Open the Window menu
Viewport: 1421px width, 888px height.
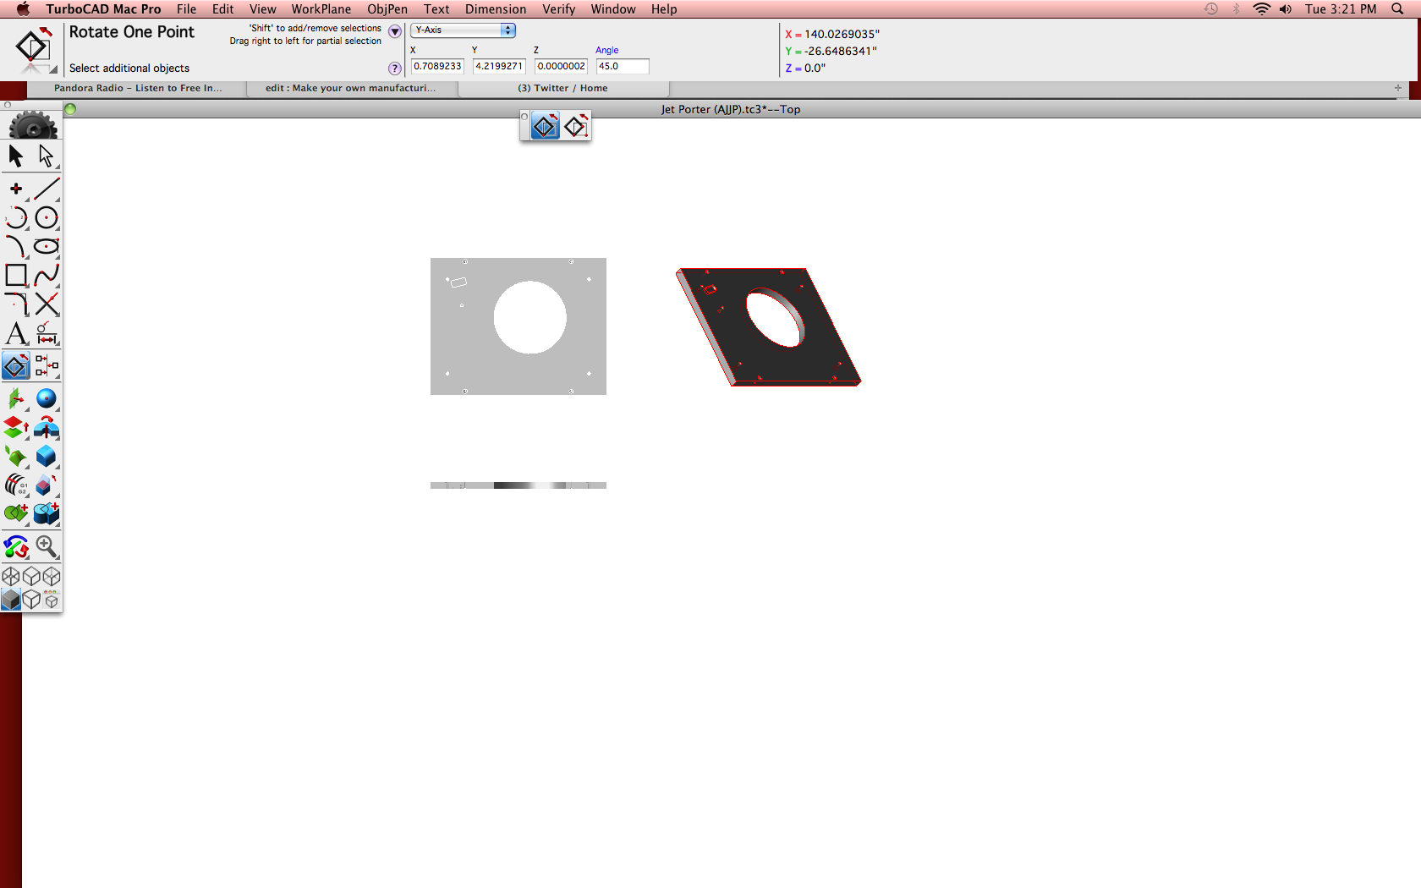point(613,9)
